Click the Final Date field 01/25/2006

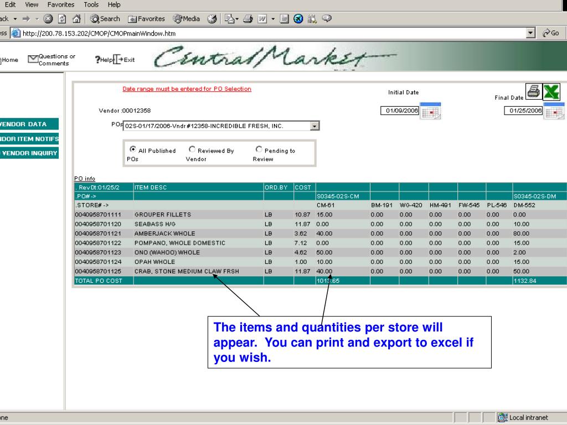click(x=524, y=111)
